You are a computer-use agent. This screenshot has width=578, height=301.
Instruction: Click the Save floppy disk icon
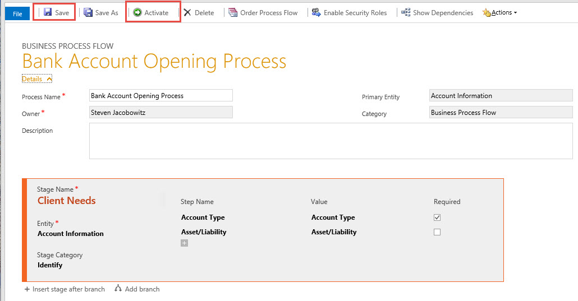coord(48,12)
